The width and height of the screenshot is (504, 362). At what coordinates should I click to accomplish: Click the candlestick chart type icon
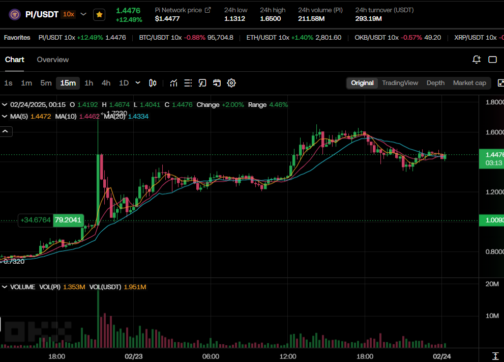click(153, 83)
